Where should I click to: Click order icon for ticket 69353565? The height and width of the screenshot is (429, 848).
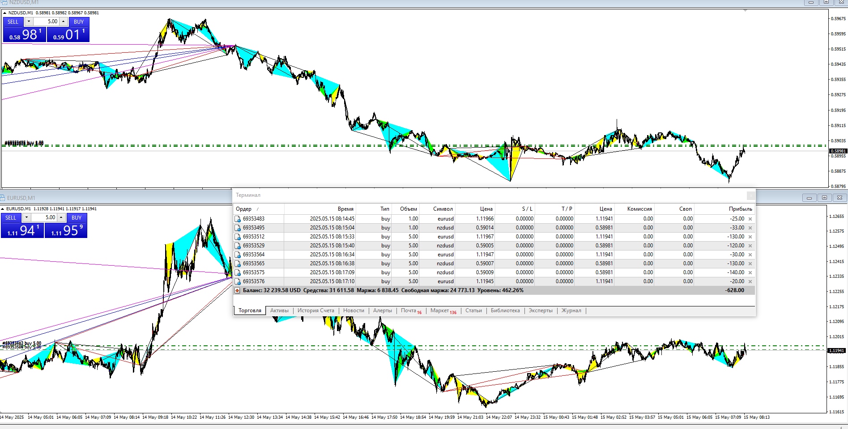pos(238,263)
